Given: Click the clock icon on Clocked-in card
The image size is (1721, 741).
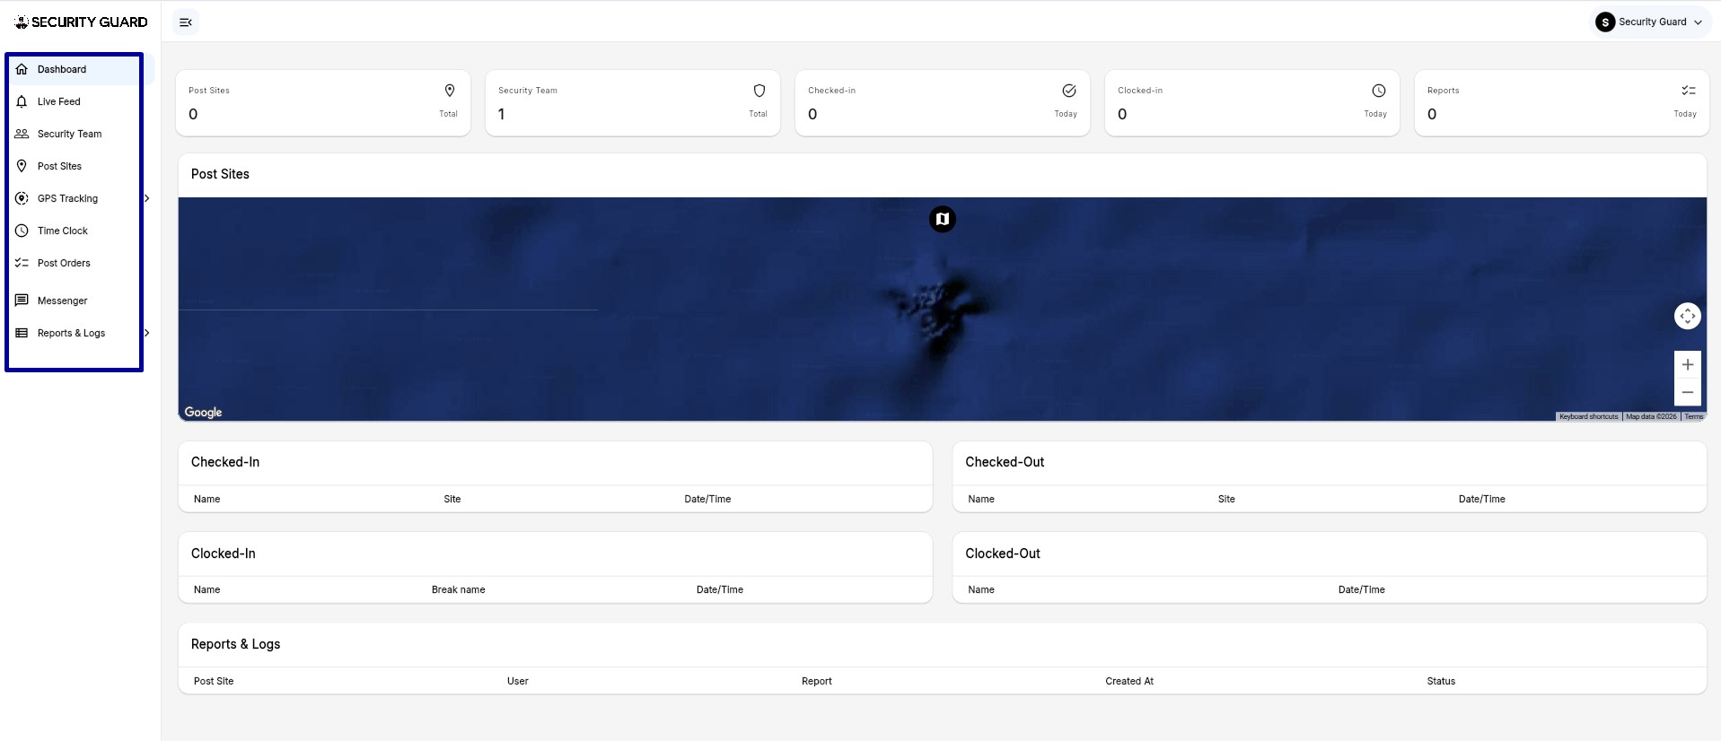Looking at the screenshot, I should [1379, 91].
